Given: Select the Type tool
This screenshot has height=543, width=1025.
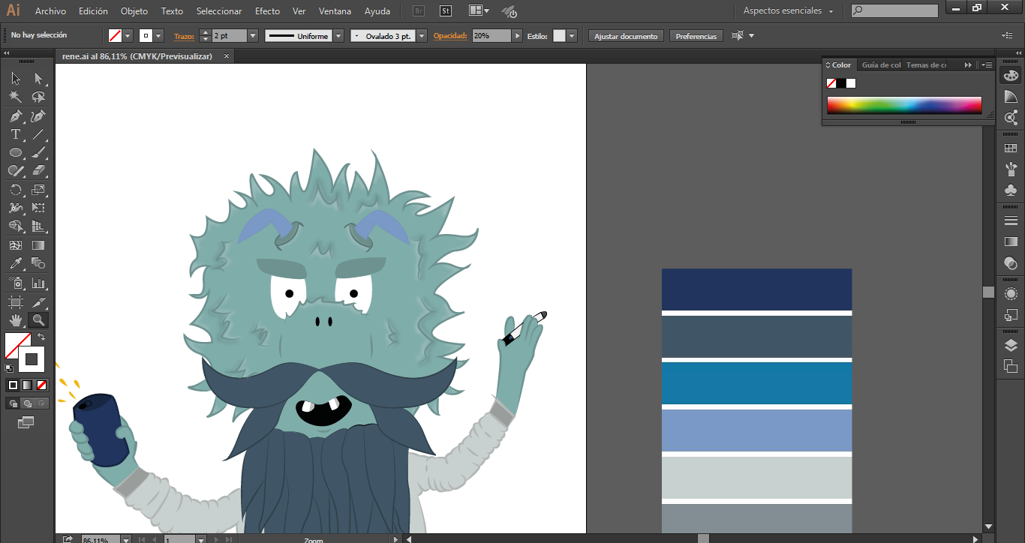Looking at the screenshot, I should 15,135.
